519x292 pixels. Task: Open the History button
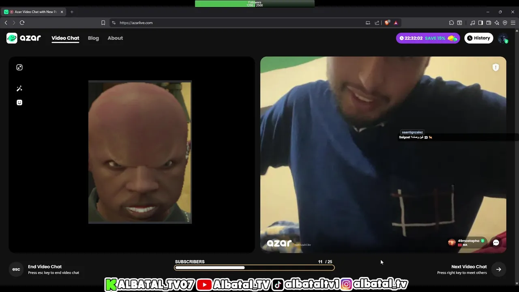coord(478,38)
